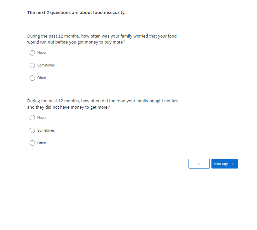The image size is (257, 230).
Task: Select 'Sometimes' for food bought did not last
Action: (x=32, y=131)
